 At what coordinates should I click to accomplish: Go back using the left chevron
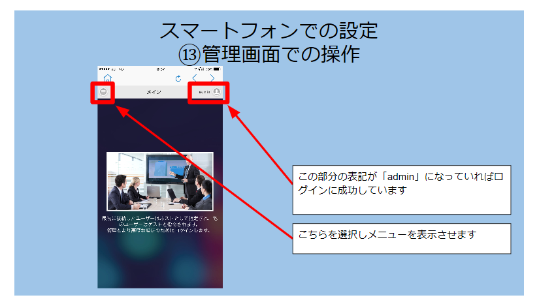pos(194,78)
